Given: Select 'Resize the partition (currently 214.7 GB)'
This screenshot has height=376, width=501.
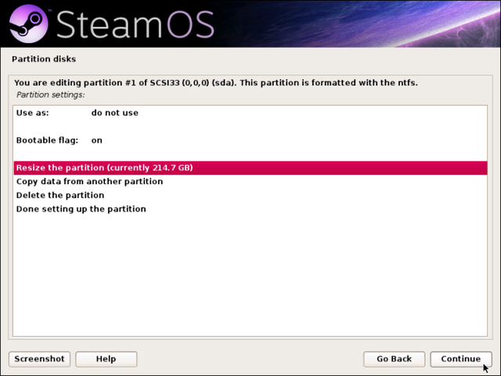Looking at the screenshot, I should point(250,168).
